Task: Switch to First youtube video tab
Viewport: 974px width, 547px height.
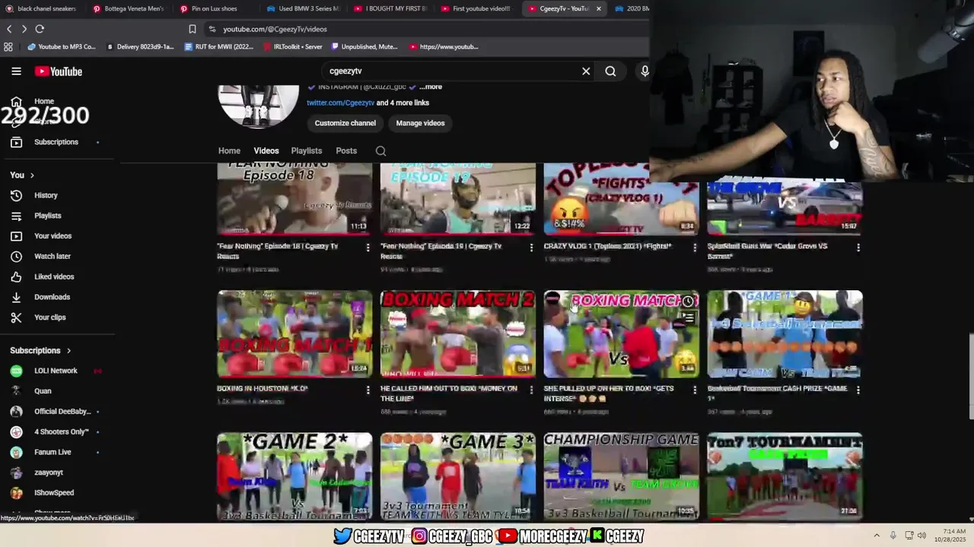Action: pyautogui.click(x=476, y=8)
